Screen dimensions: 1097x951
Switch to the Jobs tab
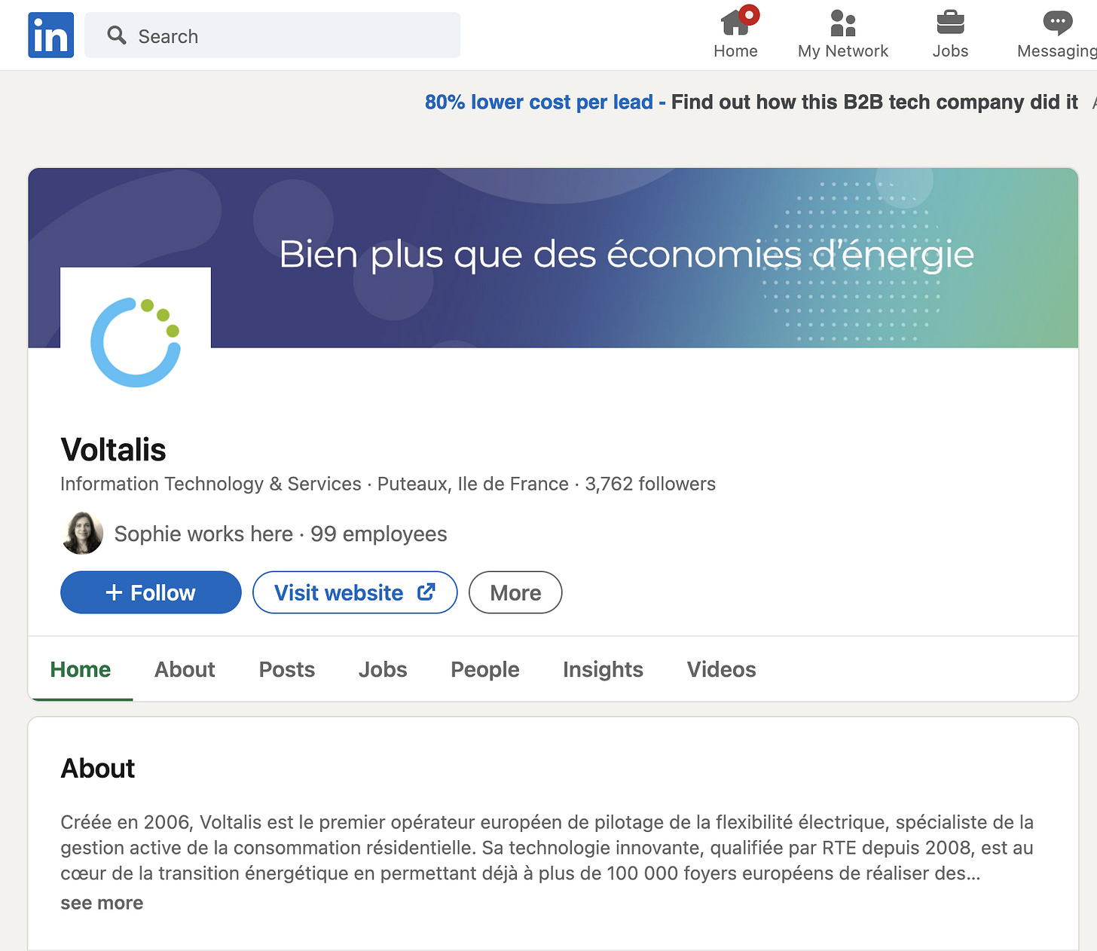383,669
